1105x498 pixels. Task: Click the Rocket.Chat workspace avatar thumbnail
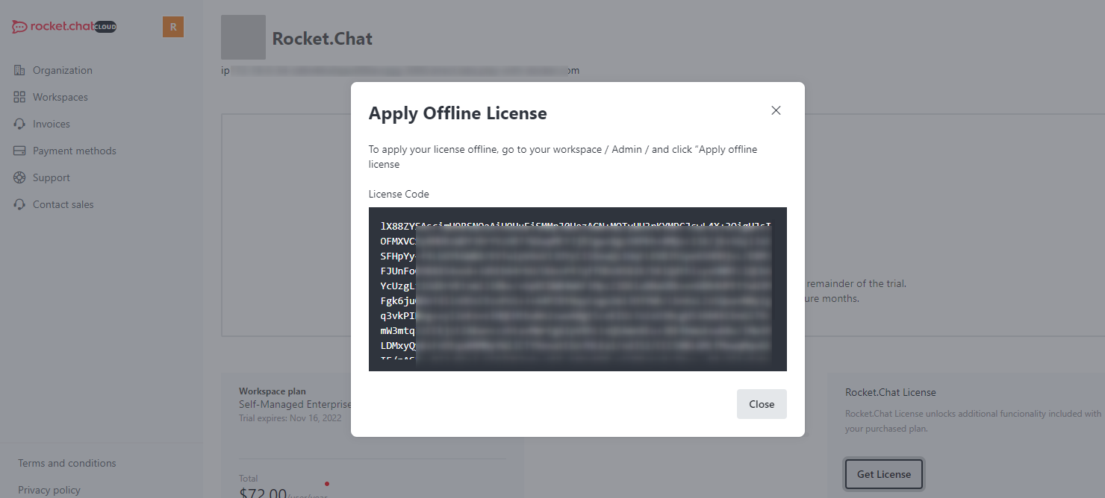(243, 37)
